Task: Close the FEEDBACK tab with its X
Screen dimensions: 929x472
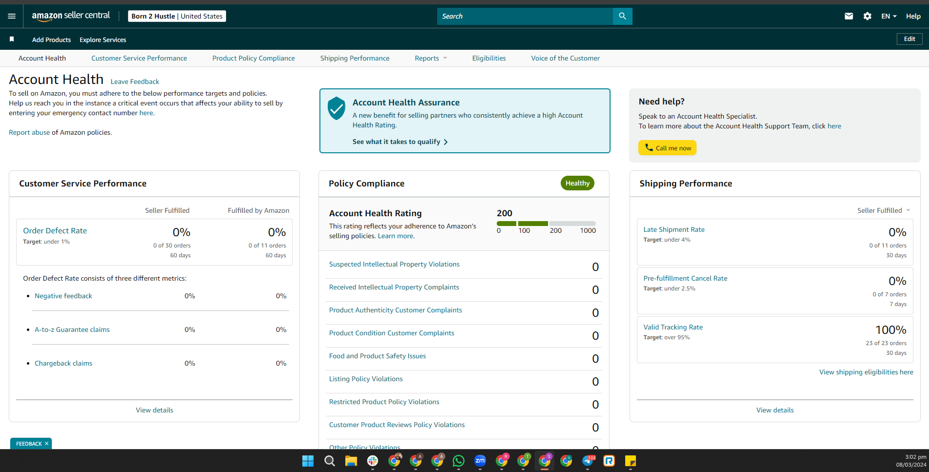Action: click(47, 444)
